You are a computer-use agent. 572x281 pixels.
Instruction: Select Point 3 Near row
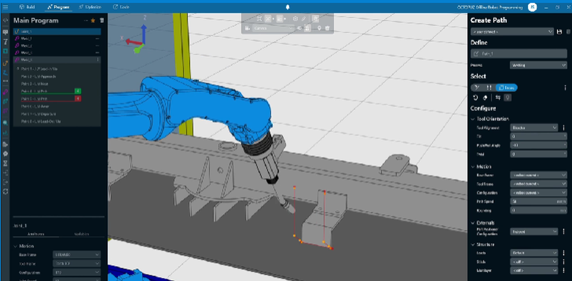click(x=57, y=84)
